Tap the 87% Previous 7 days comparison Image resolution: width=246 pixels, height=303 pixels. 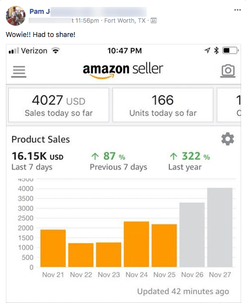[119, 161]
